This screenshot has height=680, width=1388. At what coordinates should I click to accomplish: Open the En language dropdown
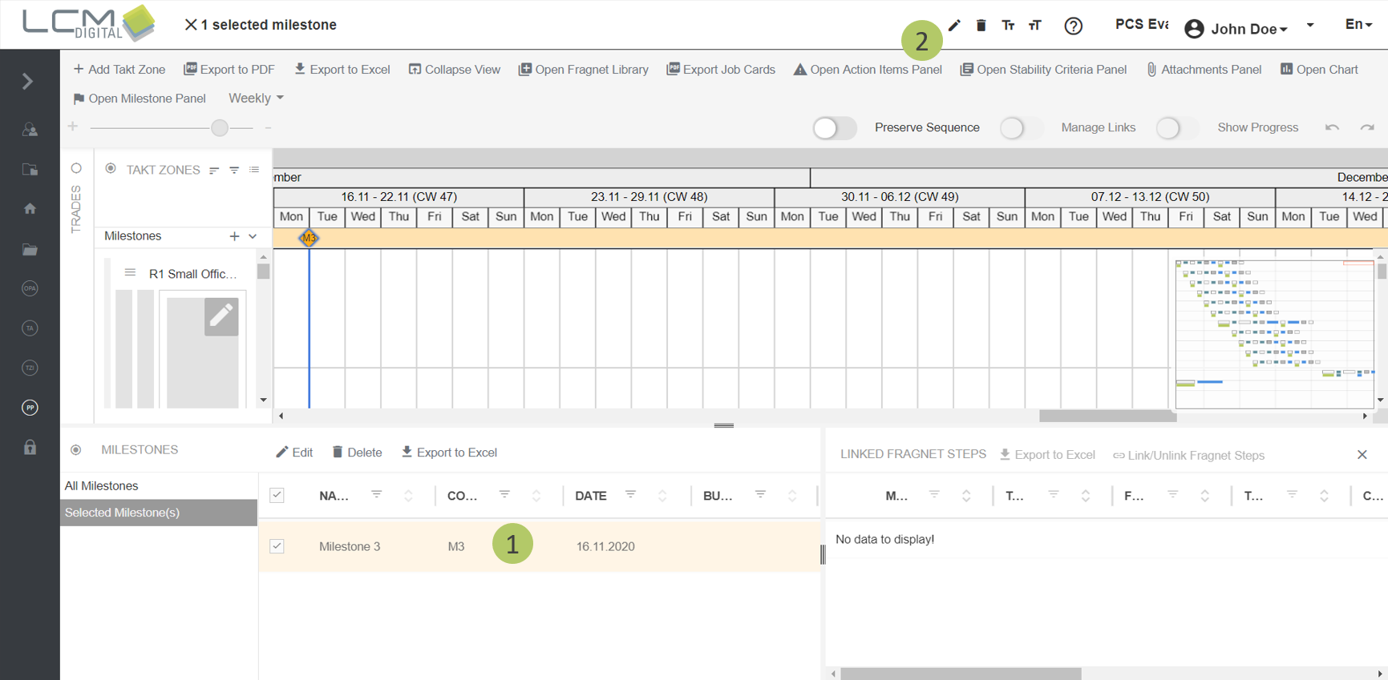coord(1358,25)
